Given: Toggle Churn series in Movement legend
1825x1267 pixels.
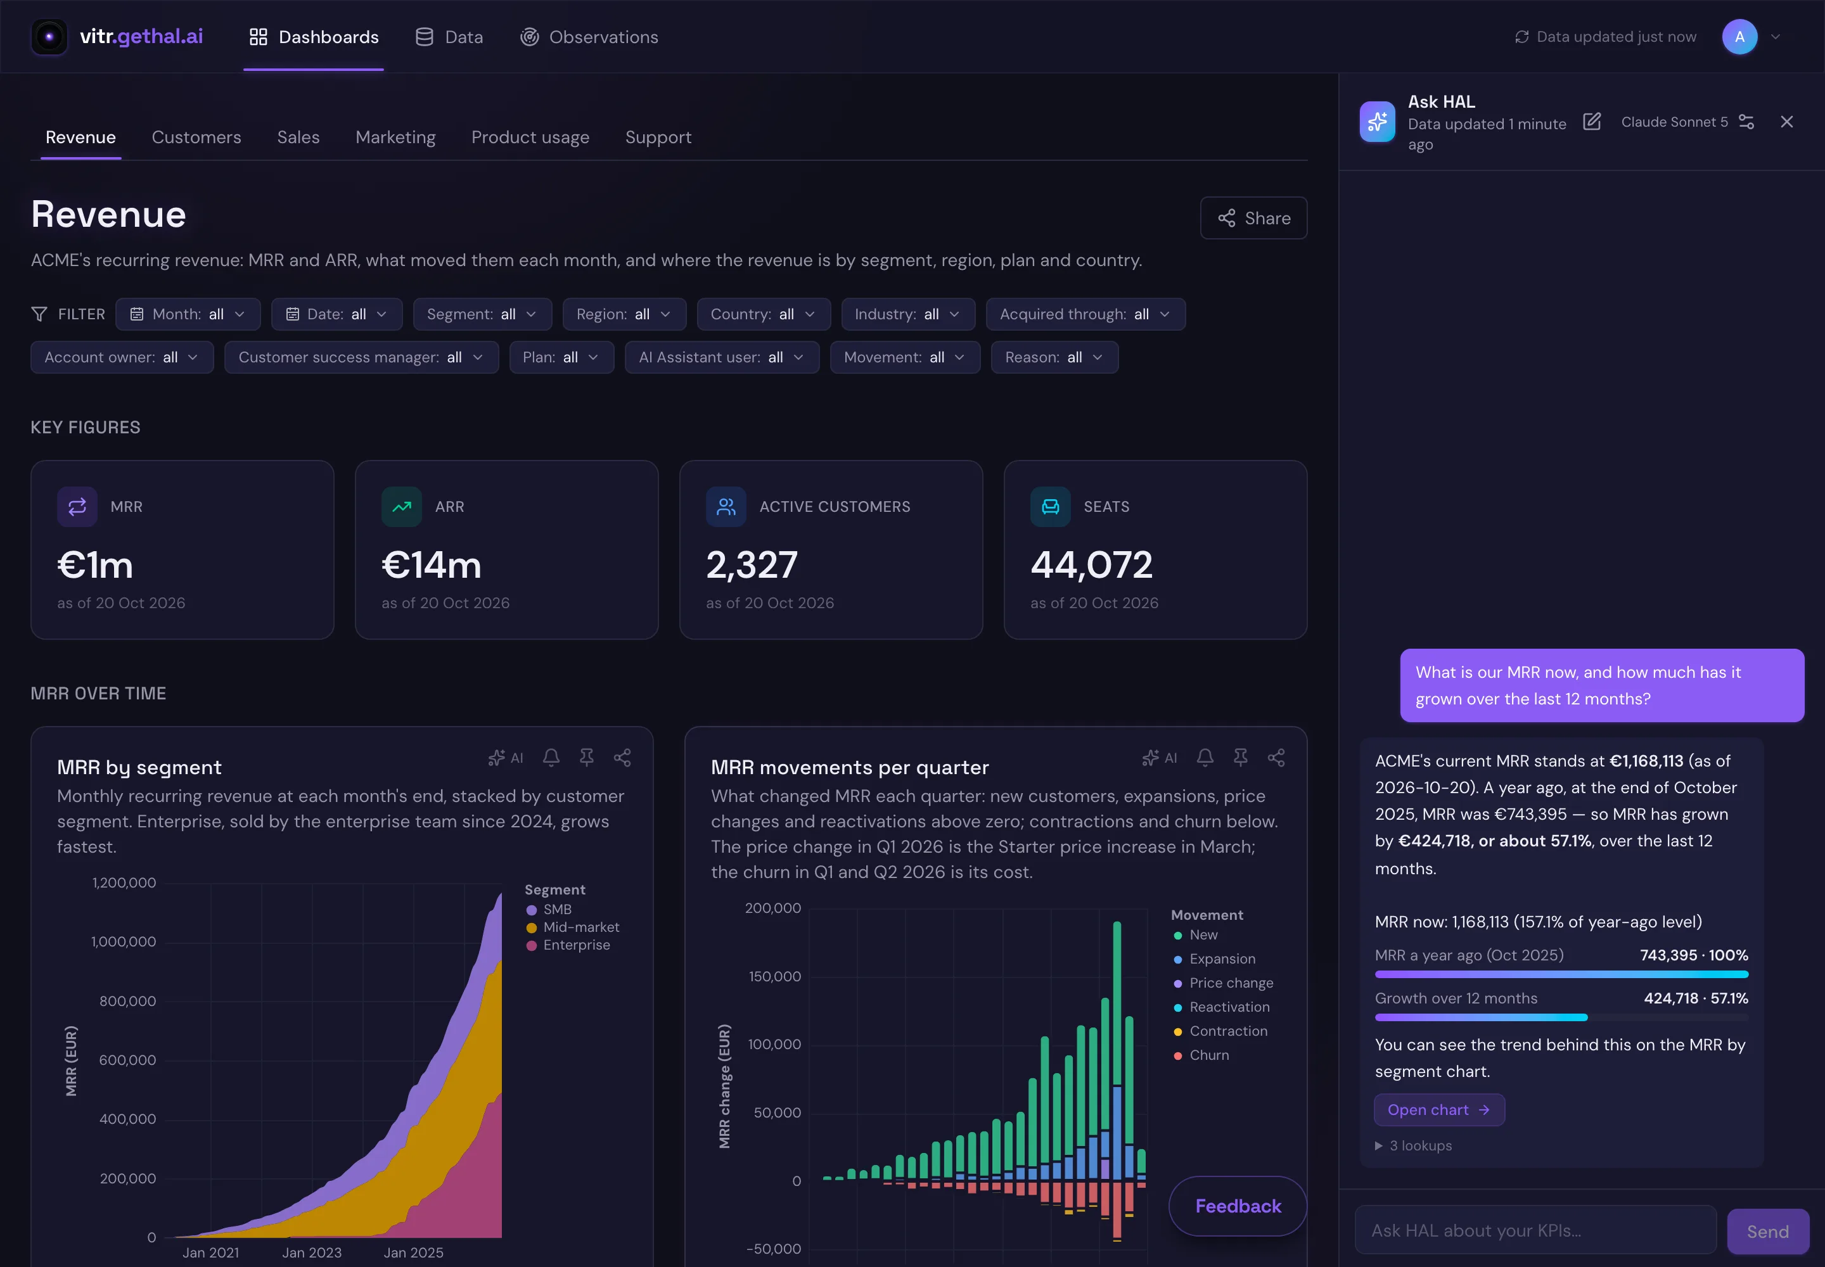Looking at the screenshot, I should pyautogui.click(x=1201, y=1055).
